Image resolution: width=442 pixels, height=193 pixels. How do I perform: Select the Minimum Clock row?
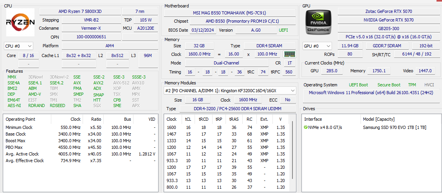pos(81,127)
